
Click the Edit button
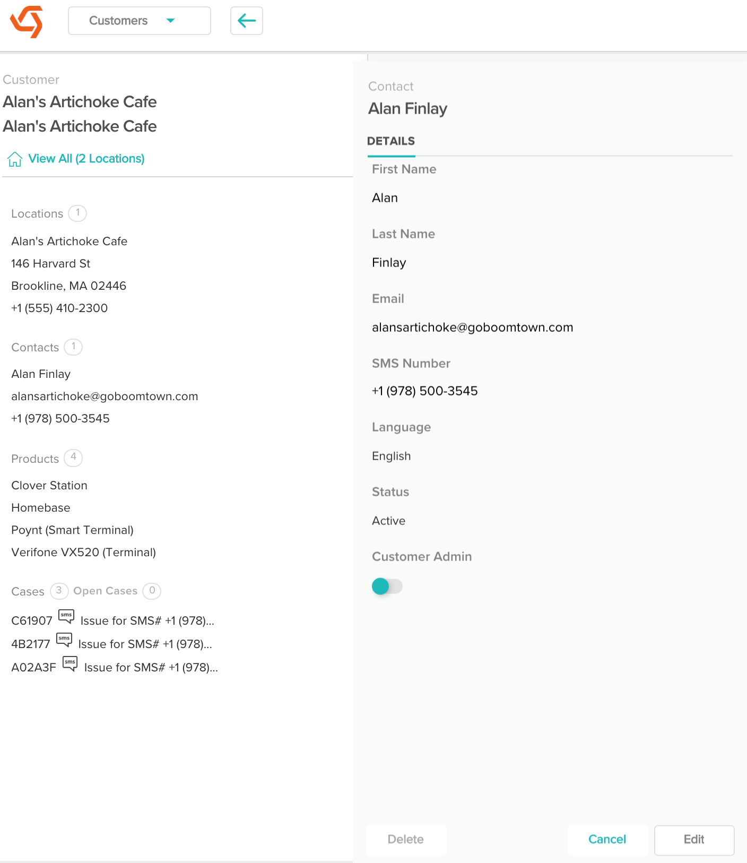click(694, 840)
